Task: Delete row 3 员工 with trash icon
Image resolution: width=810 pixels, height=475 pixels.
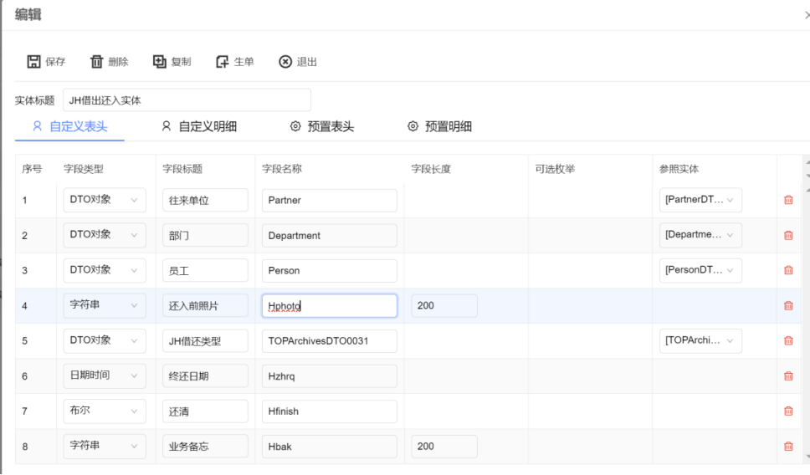Action: (x=788, y=270)
